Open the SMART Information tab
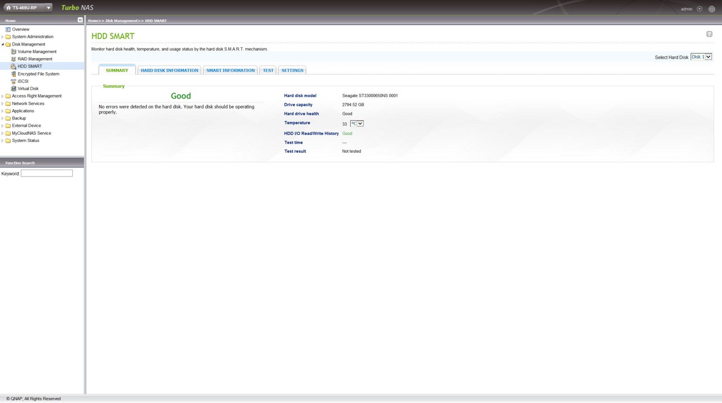The width and height of the screenshot is (722, 403). pos(231,70)
